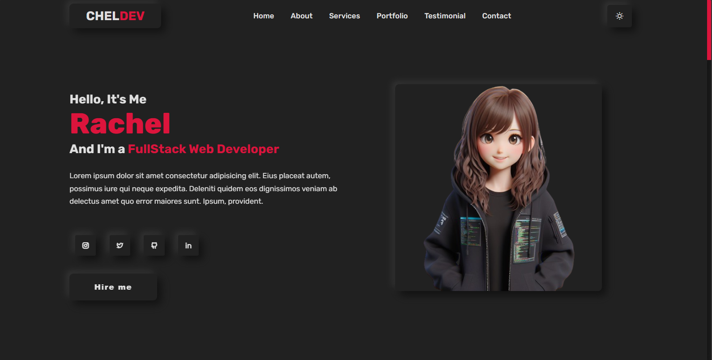Image resolution: width=712 pixels, height=360 pixels.
Task: Toggle light theme with sun icon
Action: point(619,16)
